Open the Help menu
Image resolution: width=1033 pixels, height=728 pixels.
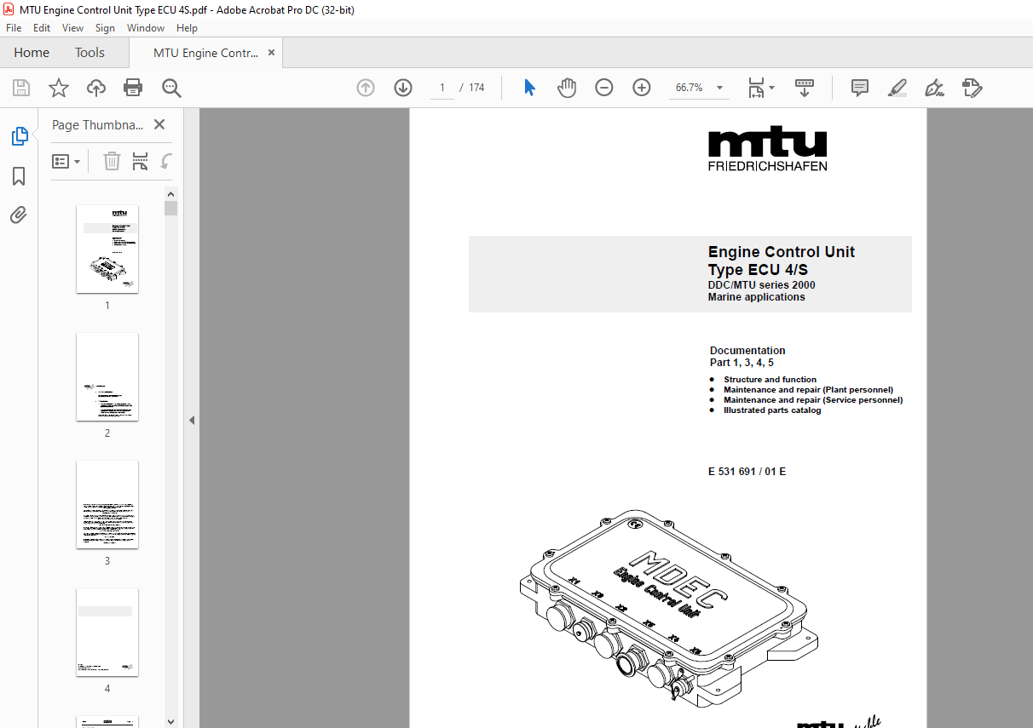[x=187, y=28]
